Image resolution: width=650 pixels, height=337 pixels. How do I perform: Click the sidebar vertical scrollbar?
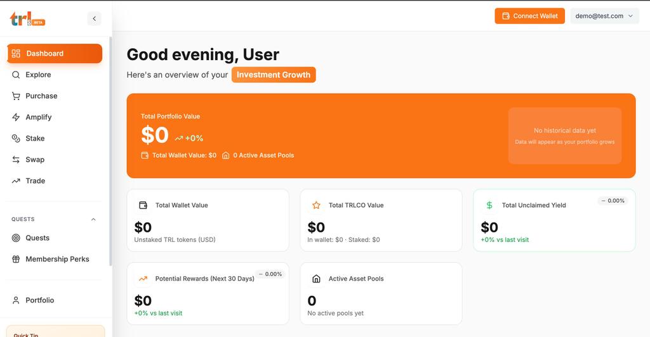[x=110, y=151]
